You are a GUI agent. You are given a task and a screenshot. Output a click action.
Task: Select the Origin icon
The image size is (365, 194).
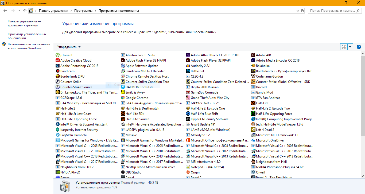tap(188, 172)
